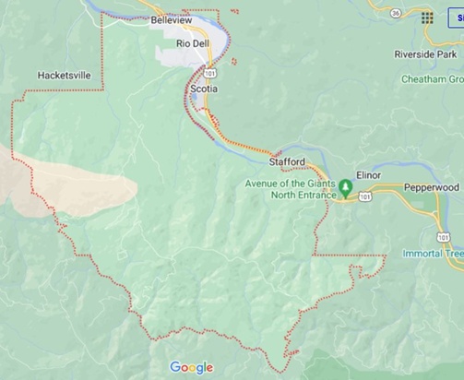Screen dimensions: 464x380
Task: Click the 101 shield left of Pepperwood
Action: pyautogui.click(x=365, y=196)
